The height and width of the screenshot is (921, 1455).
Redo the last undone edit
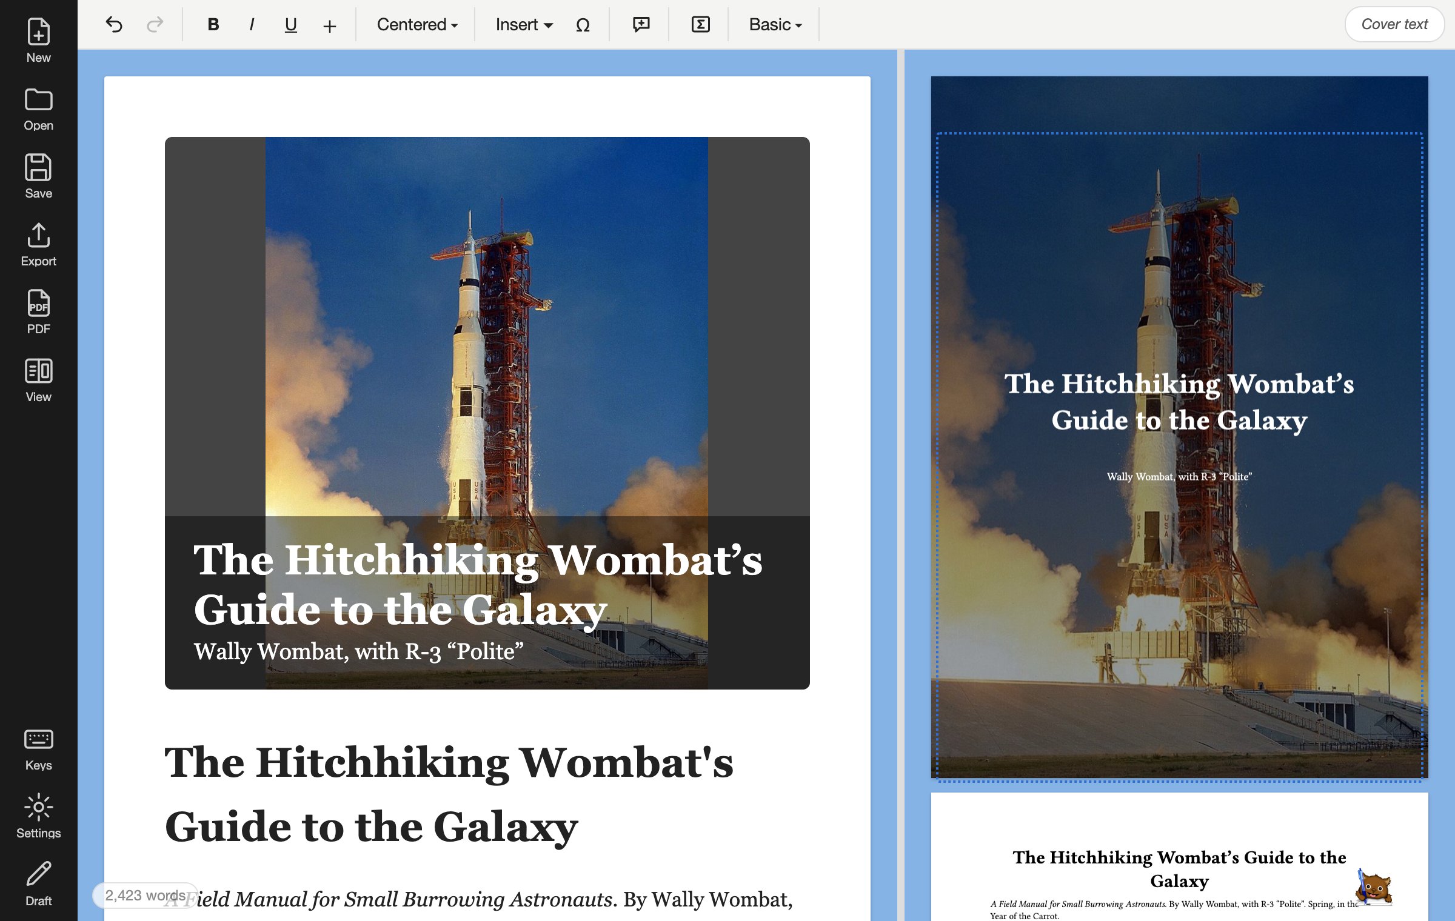pos(155,25)
